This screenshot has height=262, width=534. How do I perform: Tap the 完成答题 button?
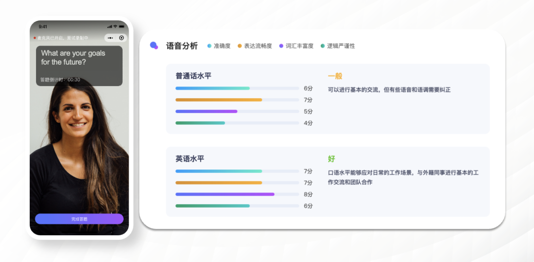click(79, 218)
